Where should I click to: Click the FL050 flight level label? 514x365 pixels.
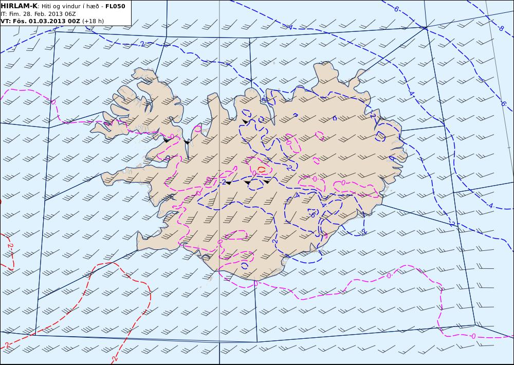[115, 6]
